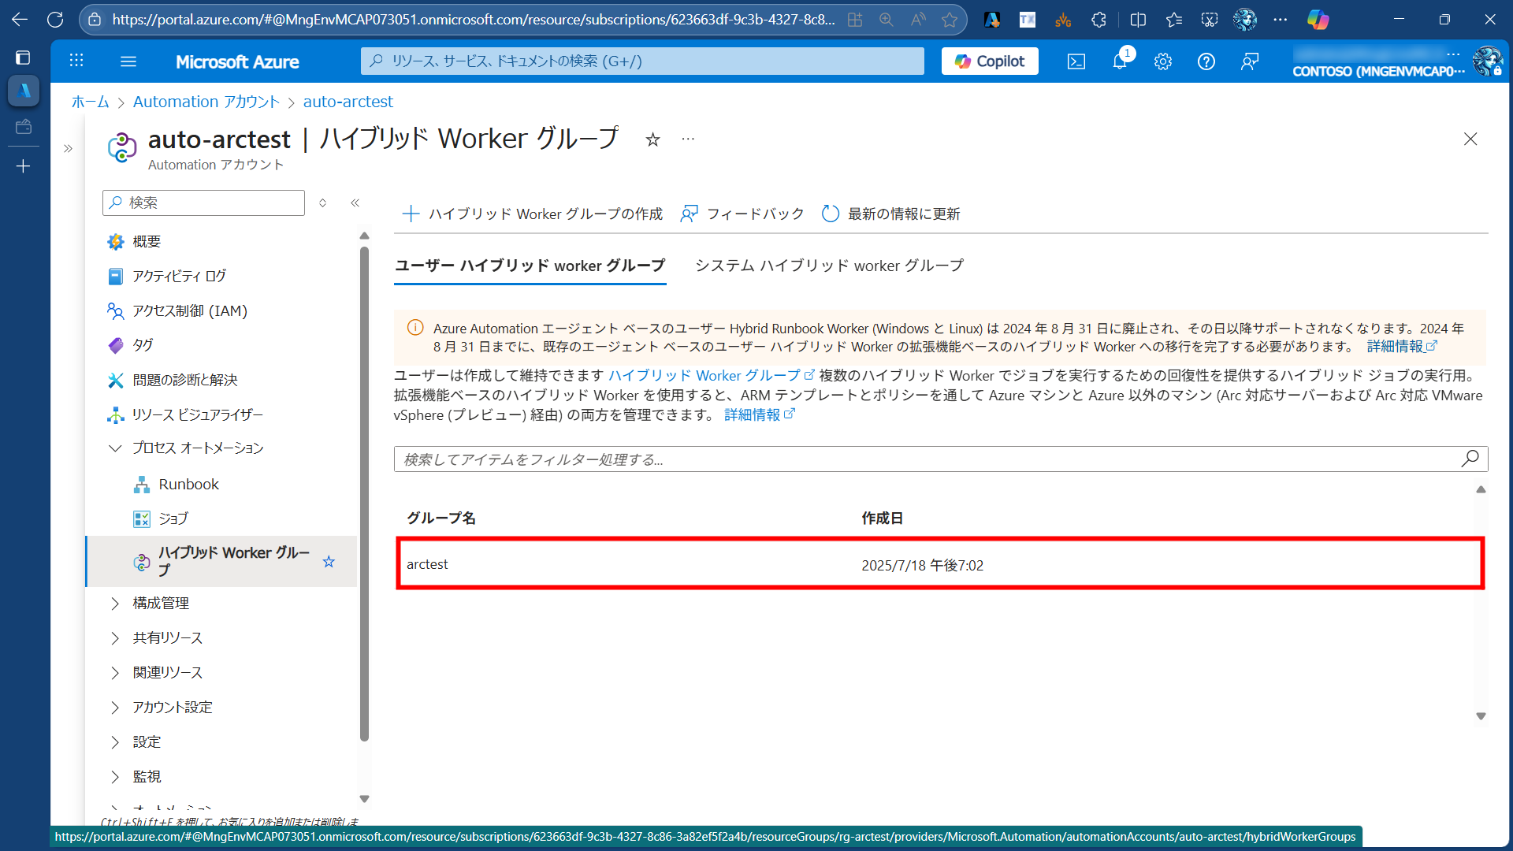The image size is (1513, 851).
Task: Collapse the sidebar with the double chevron
Action: coord(355,203)
